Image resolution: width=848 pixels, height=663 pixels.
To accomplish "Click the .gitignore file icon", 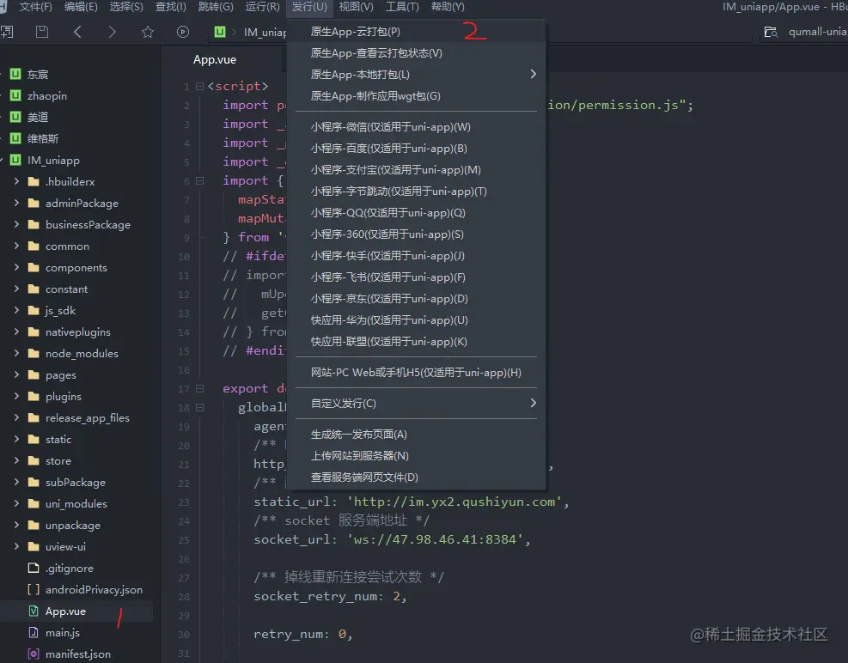I will click(34, 568).
